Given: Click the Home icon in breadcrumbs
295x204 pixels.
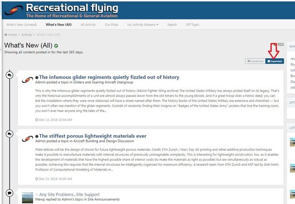Looking at the screenshot, I should pos(6,35).
